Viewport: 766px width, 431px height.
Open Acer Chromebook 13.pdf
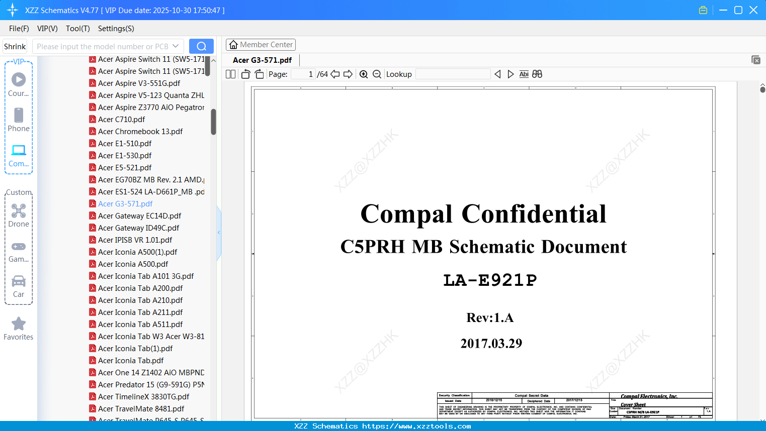136,132
